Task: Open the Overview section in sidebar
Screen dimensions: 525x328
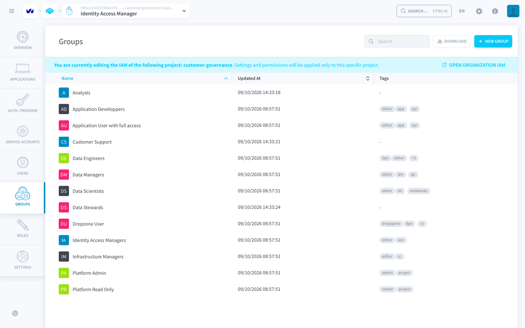Action: tap(22, 41)
